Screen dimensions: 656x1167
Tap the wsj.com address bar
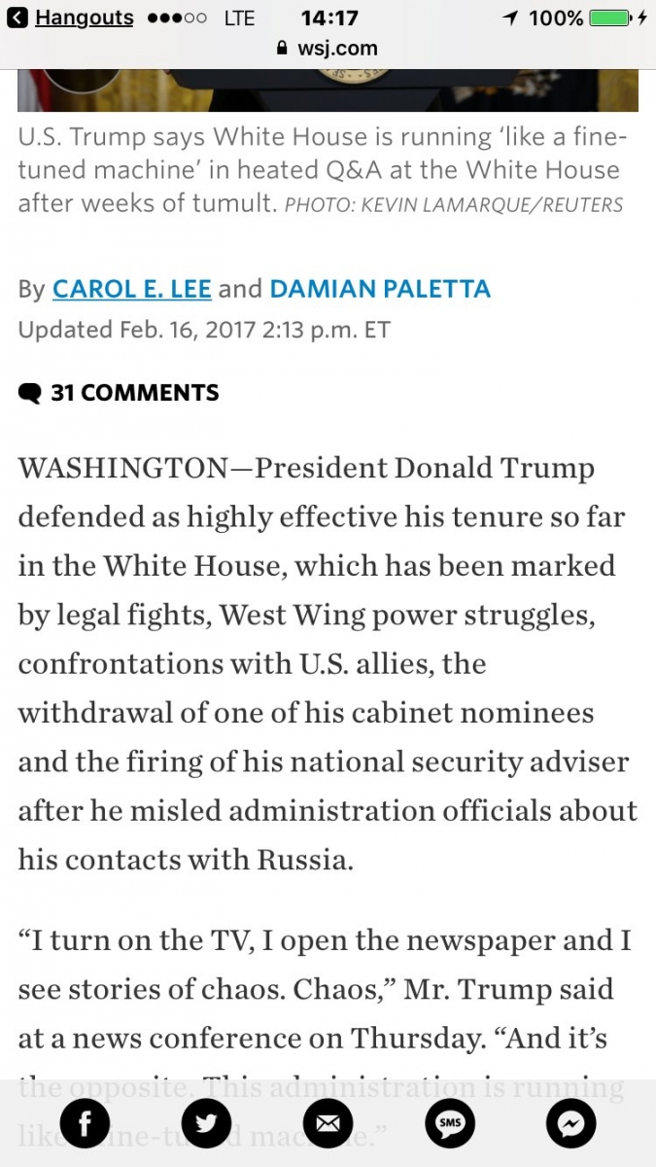328,48
